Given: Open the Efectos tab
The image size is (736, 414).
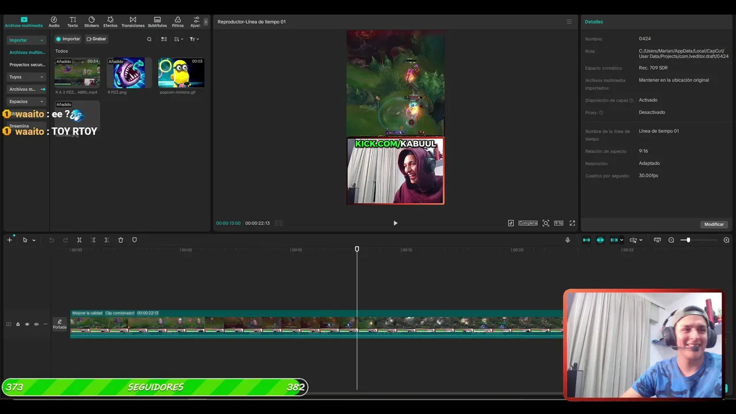Looking at the screenshot, I should tap(110, 22).
